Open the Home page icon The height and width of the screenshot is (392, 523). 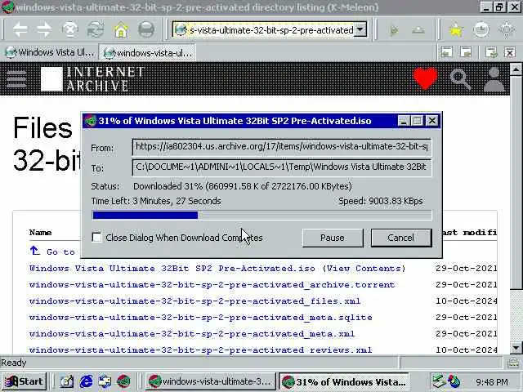point(121,30)
